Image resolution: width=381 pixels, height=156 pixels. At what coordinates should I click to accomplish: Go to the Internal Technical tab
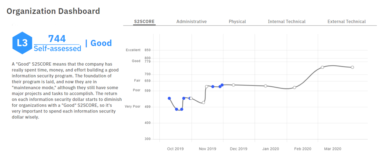(x=287, y=21)
